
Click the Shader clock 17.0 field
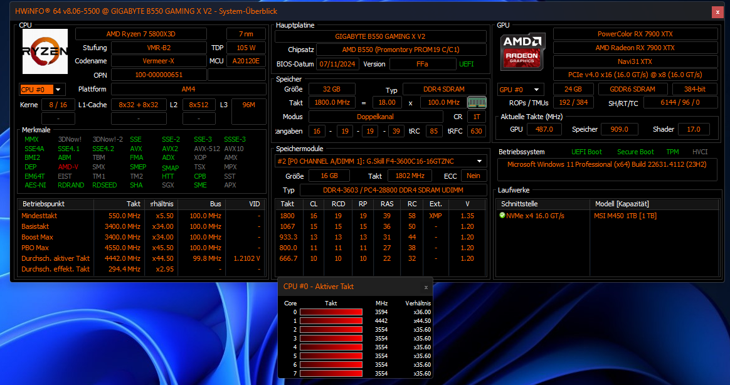click(694, 129)
